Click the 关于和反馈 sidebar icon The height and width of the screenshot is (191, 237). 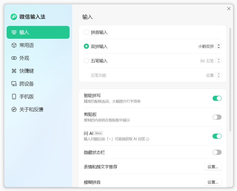click(14, 110)
